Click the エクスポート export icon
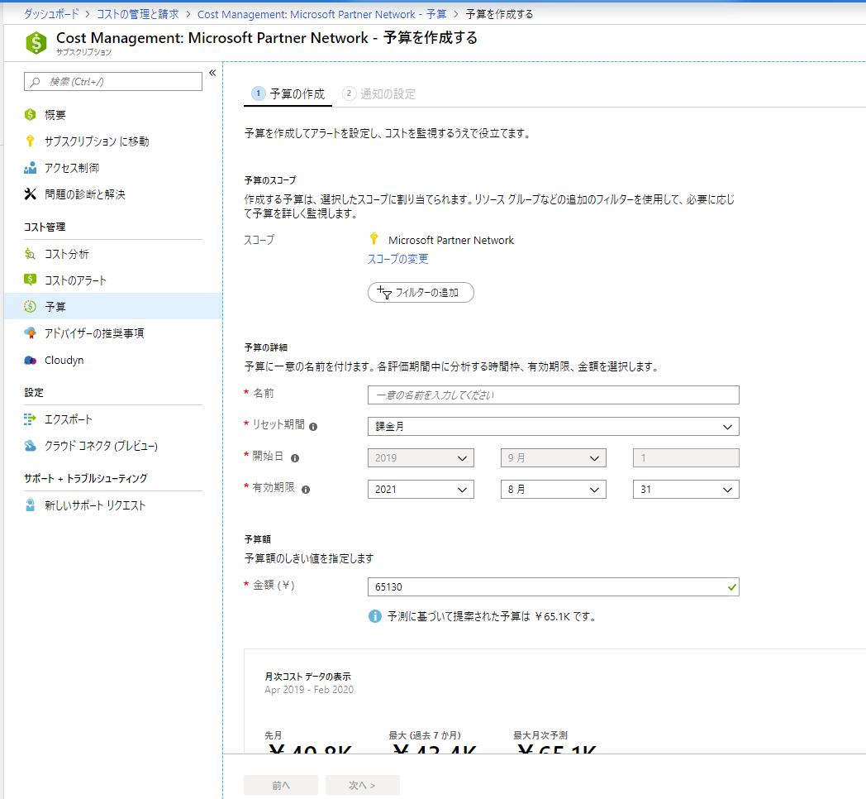The width and height of the screenshot is (866, 799). 31,419
